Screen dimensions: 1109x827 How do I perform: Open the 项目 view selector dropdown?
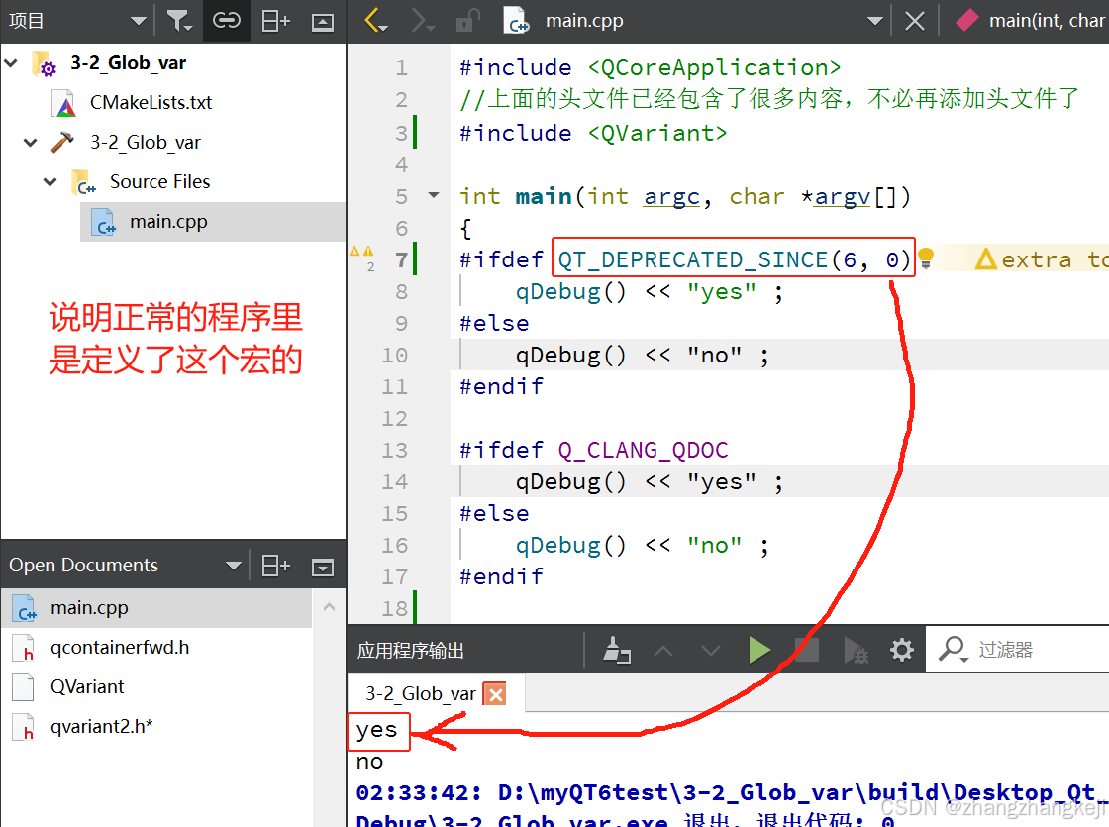coord(139,21)
